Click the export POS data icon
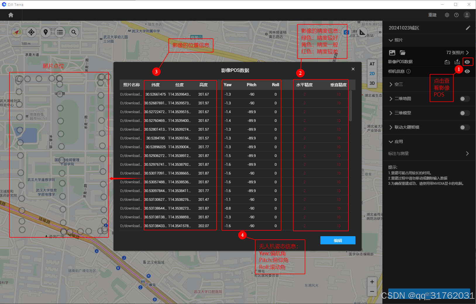Screen dimensions: 476x304 click(x=447, y=62)
